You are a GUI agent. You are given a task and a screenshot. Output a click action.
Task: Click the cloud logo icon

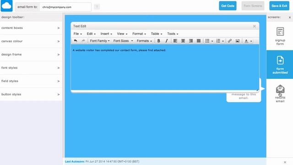[6, 6]
